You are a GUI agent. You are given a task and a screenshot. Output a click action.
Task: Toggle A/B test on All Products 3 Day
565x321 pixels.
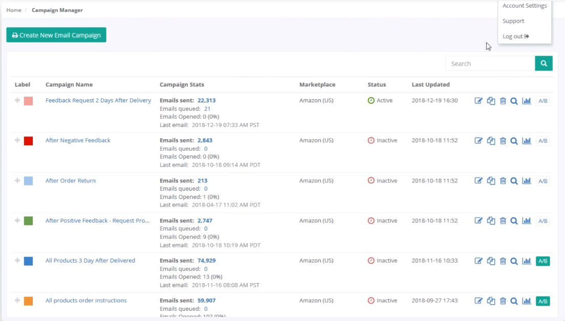(542, 261)
